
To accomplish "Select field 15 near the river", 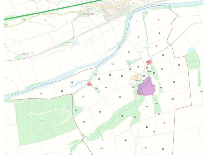I will point(112,64).
